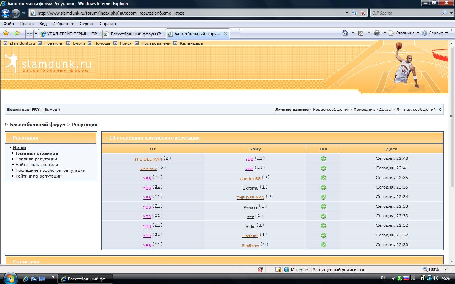This screenshot has height=284, width=455.
Task: Click the Stop loading X icon
Action: 363,13
